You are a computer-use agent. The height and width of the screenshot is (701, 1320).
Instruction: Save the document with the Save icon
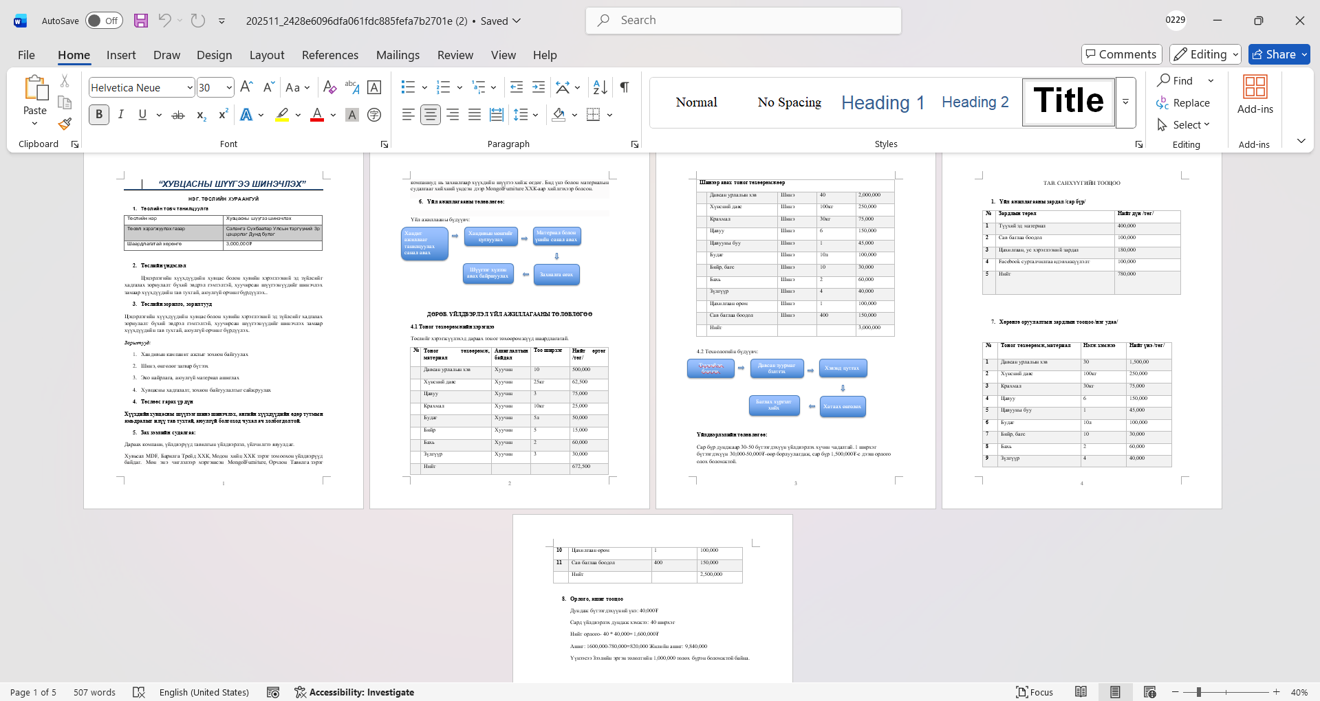(141, 21)
